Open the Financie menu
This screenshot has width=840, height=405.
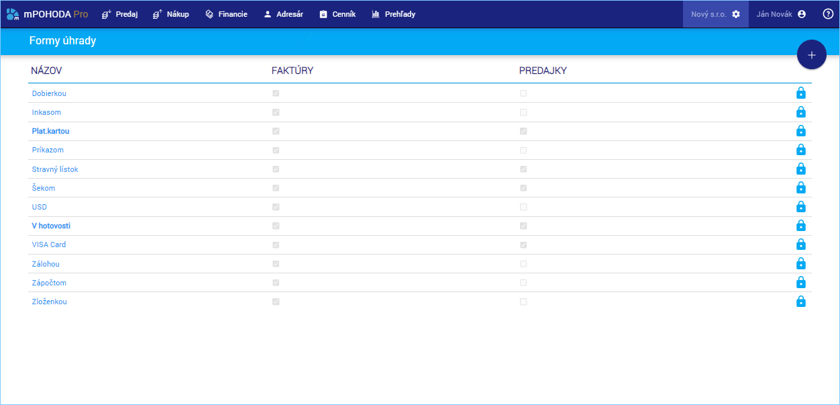(226, 14)
